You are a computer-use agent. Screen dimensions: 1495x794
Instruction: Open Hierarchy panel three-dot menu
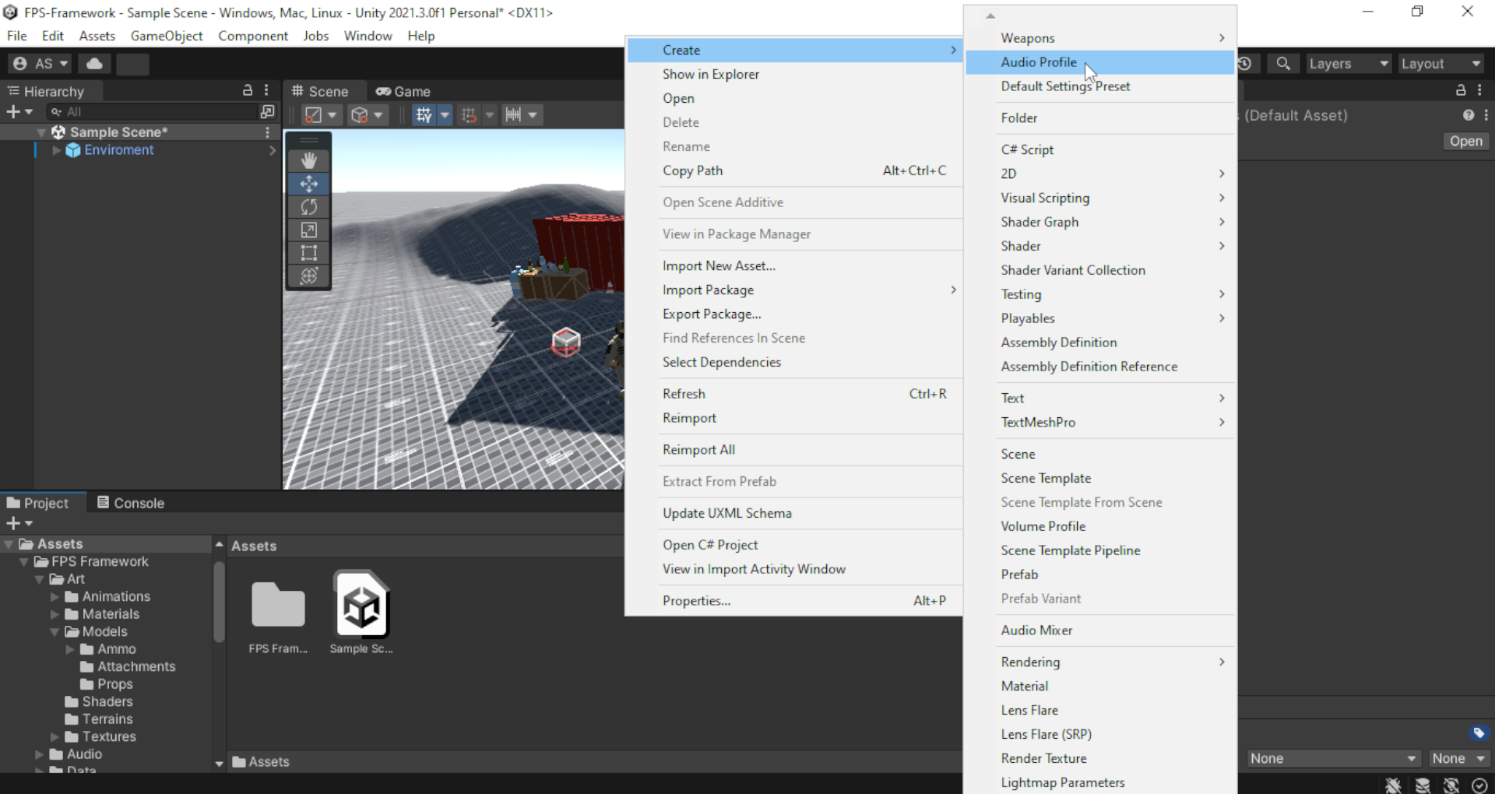266,90
